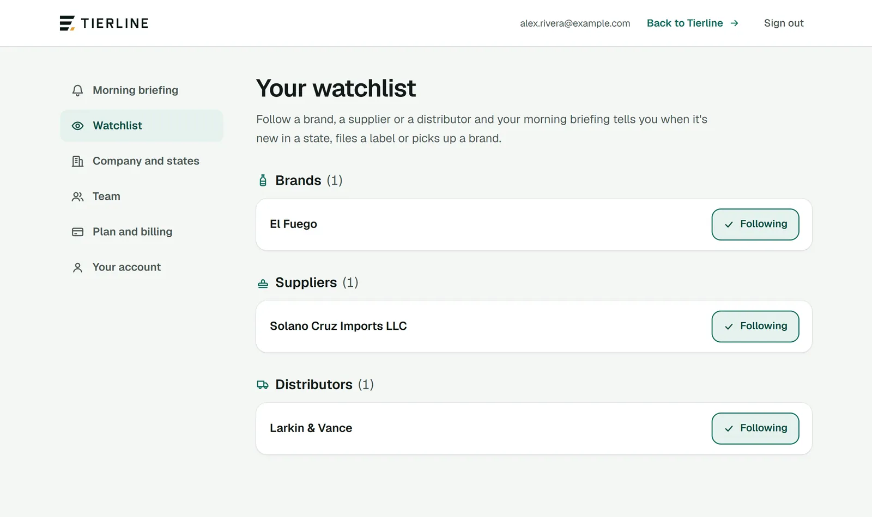Click the eye icon beside Watchlist
The image size is (872, 517).
(x=77, y=126)
